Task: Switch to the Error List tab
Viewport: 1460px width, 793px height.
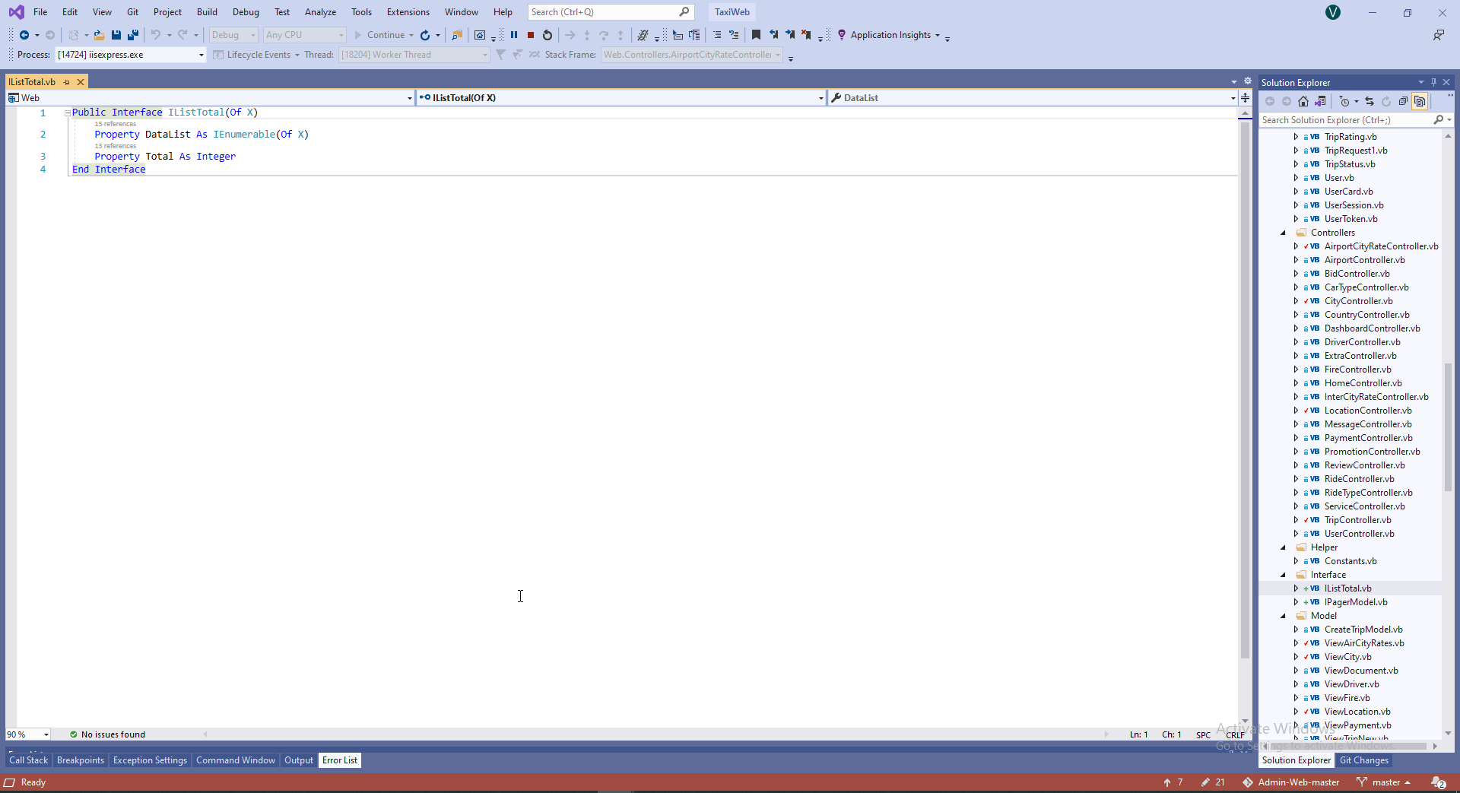Action: coord(340,760)
